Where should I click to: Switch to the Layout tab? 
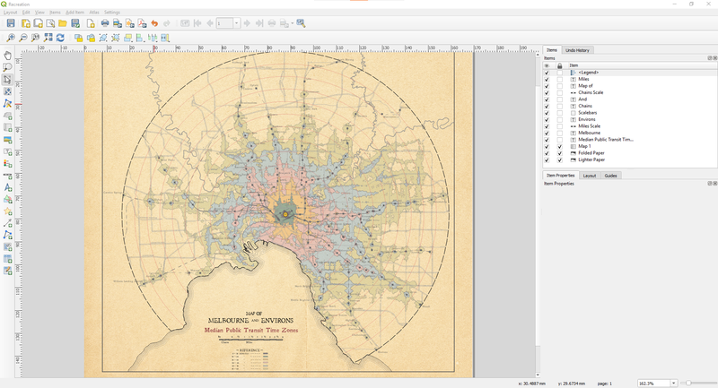(x=590, y=176)
